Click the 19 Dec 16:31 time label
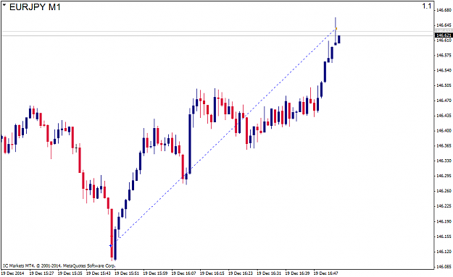The width and height of the screenshot is (453, 277). (269, 273)
